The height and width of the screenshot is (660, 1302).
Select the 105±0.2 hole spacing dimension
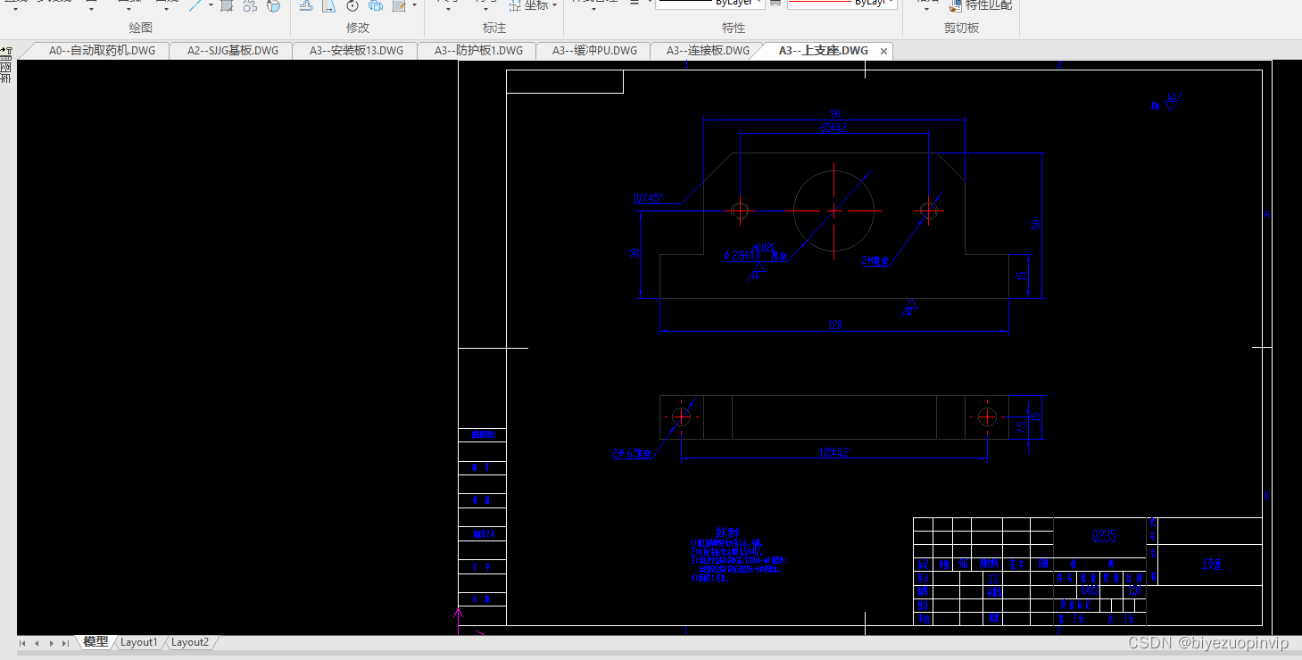click(833, 452)
